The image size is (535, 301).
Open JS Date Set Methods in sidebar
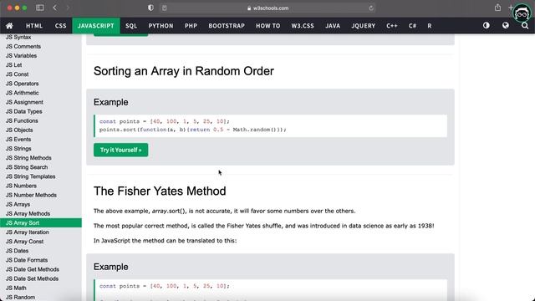(x=32, y=278)
